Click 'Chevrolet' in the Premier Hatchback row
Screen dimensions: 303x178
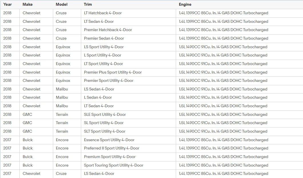31,30
